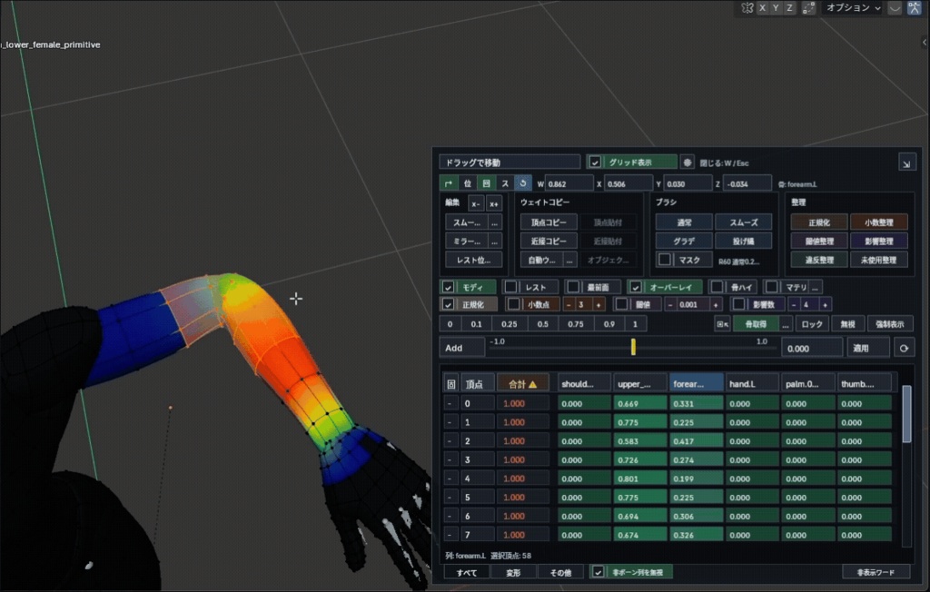Click the weight table vertical scrollbar
The height and width of the screenshot is (592, 930).
906,413
